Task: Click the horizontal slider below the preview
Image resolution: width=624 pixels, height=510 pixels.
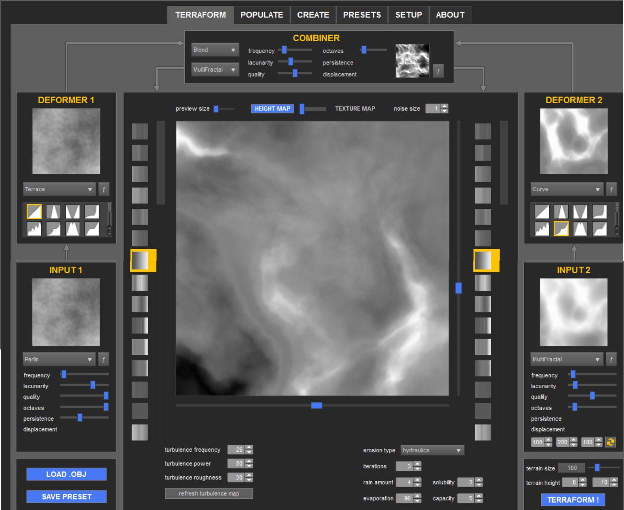Action: click(312, 405)
